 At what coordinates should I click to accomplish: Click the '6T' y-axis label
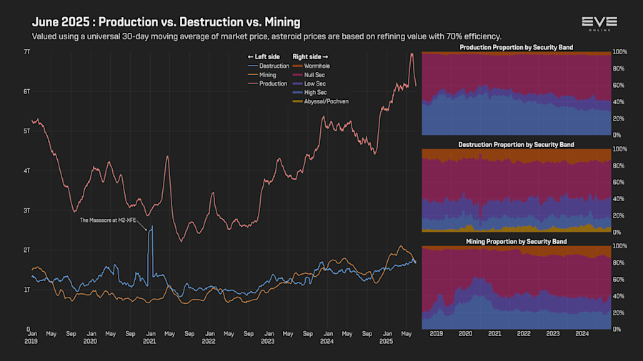[x=27, y=92]
